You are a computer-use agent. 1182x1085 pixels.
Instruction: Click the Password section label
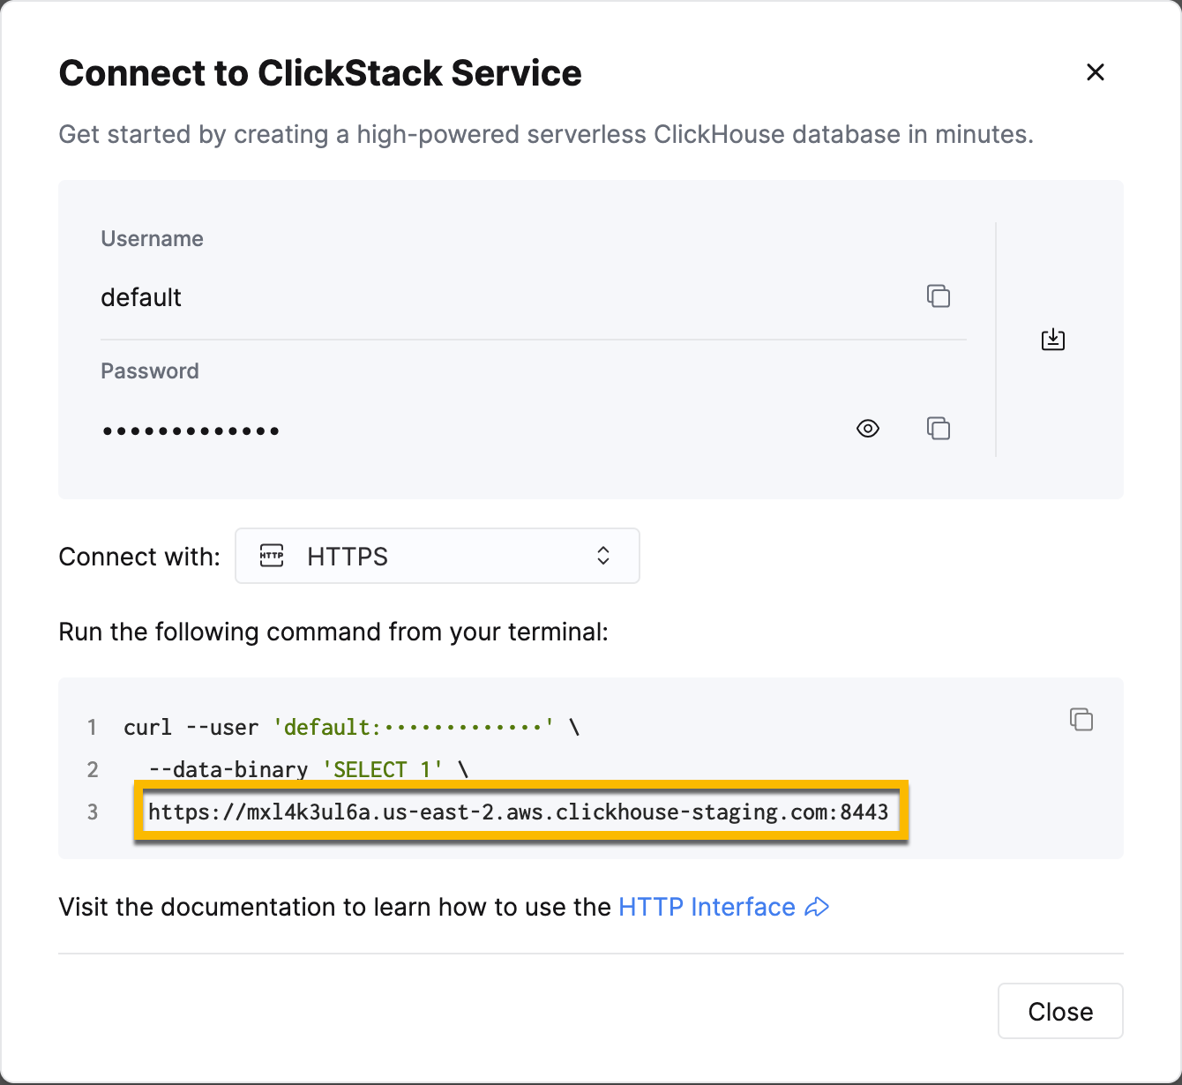149,370
